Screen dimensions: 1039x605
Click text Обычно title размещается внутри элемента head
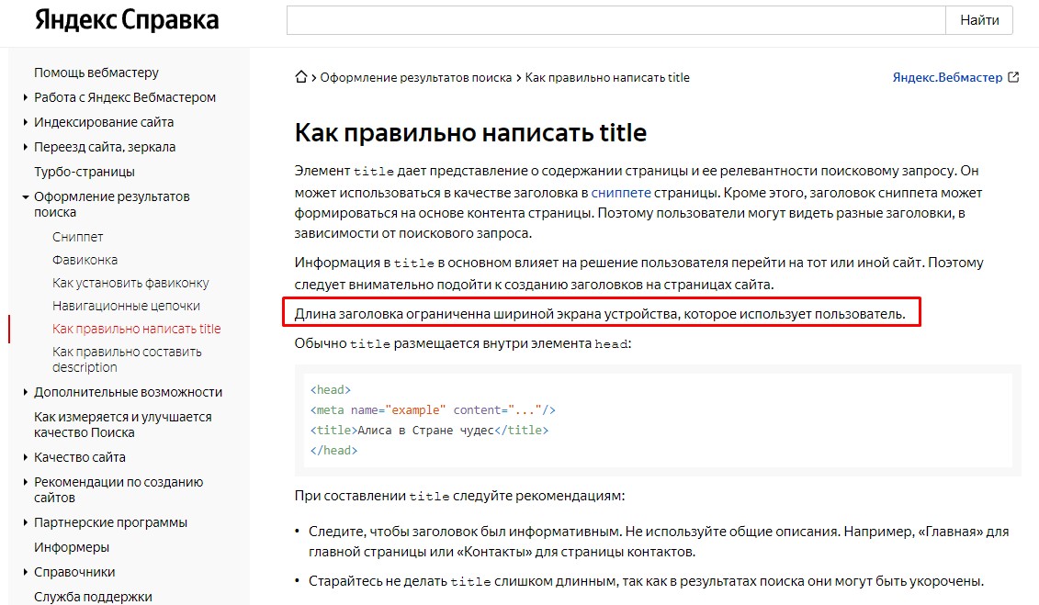(x=462, y=343)
